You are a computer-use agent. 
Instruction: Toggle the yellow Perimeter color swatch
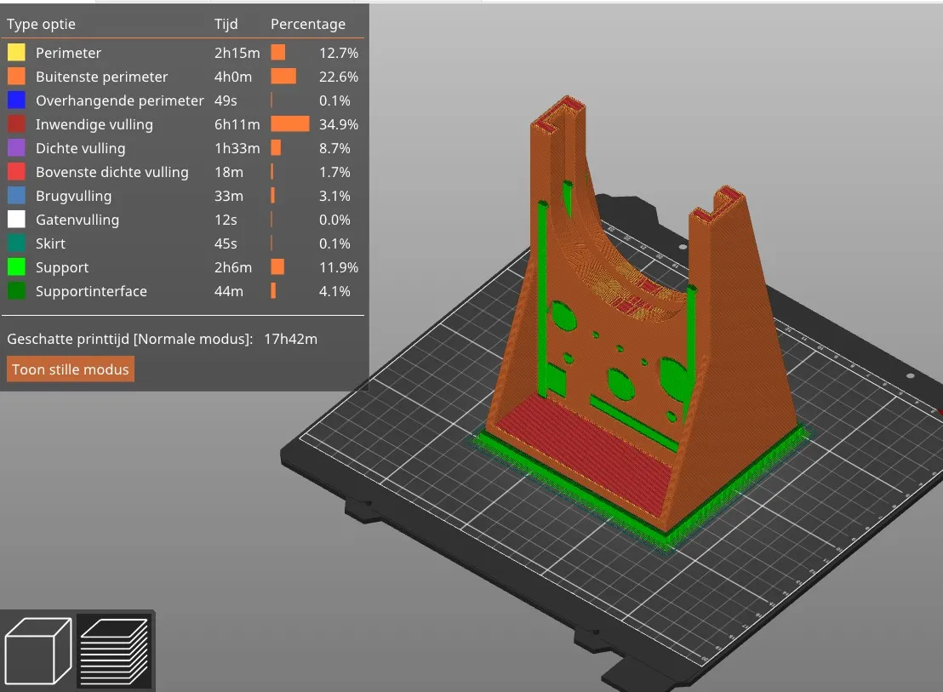(x=16, y=52)
